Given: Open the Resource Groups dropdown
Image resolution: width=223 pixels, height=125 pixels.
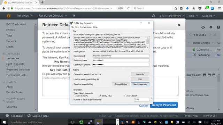Looking at the screenshot, I should pyautogui.click(x=53, y=16).
